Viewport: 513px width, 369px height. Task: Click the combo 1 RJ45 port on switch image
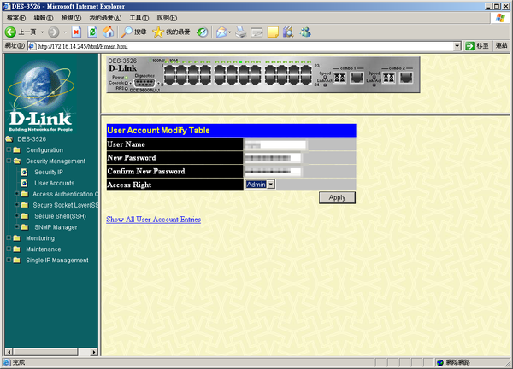[357, 78]
